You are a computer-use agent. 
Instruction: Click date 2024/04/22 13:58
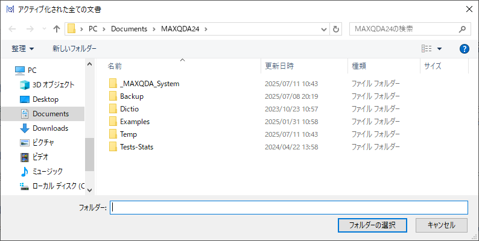click(291, 147)
